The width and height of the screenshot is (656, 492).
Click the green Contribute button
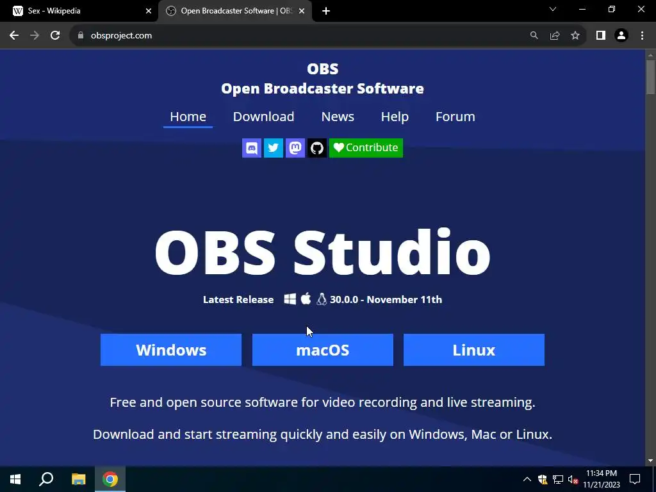(366, 148)
